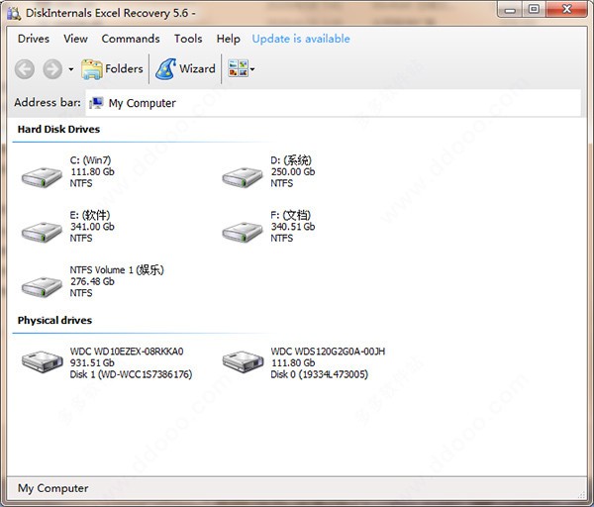Open the Tools menu
The image size is (594, 507).
click(x=188, y=39)
